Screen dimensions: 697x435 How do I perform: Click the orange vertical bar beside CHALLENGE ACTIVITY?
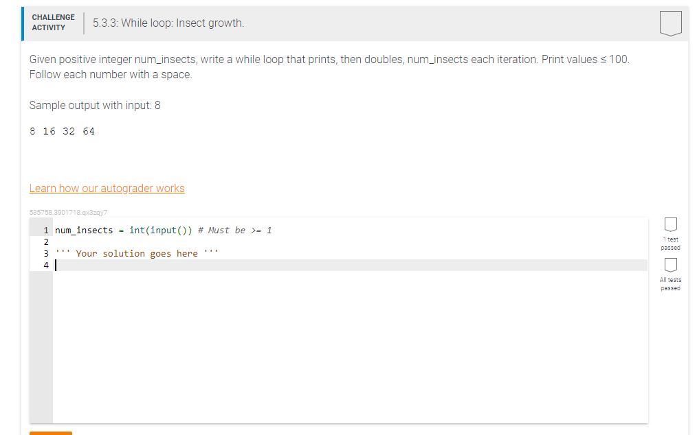tap(21, 23)
